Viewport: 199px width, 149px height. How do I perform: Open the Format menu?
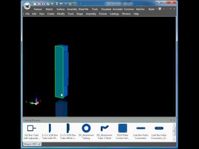pyautogui.click(x=103, y=14)
